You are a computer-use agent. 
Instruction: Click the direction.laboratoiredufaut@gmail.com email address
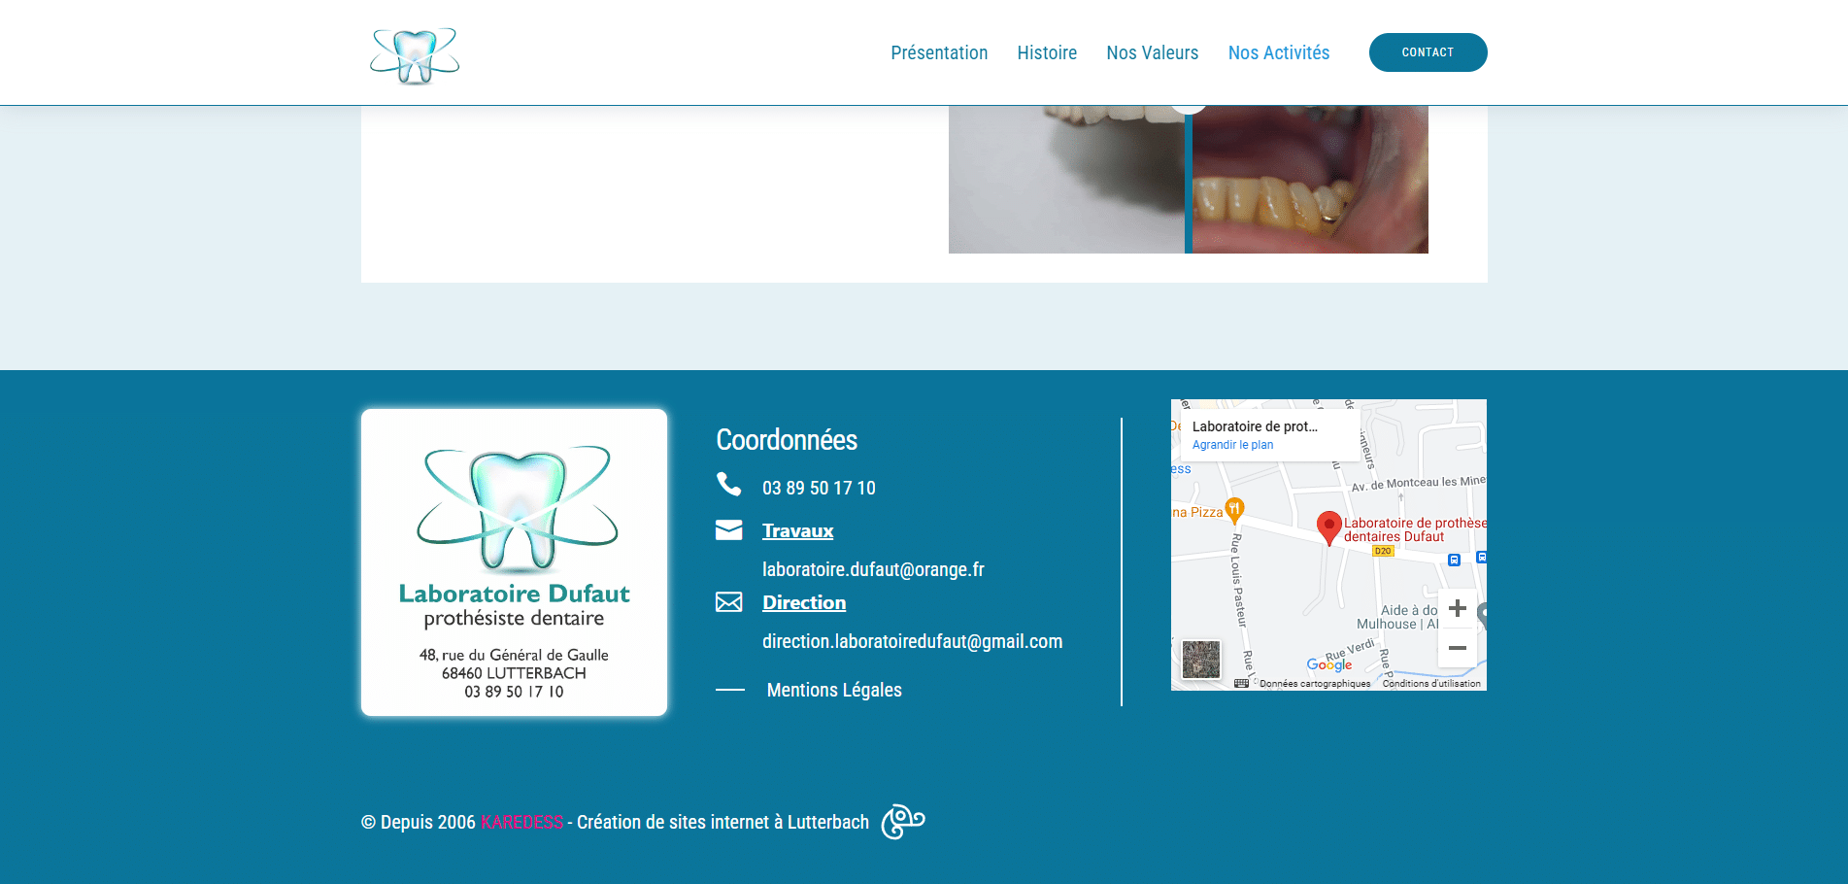912,641
